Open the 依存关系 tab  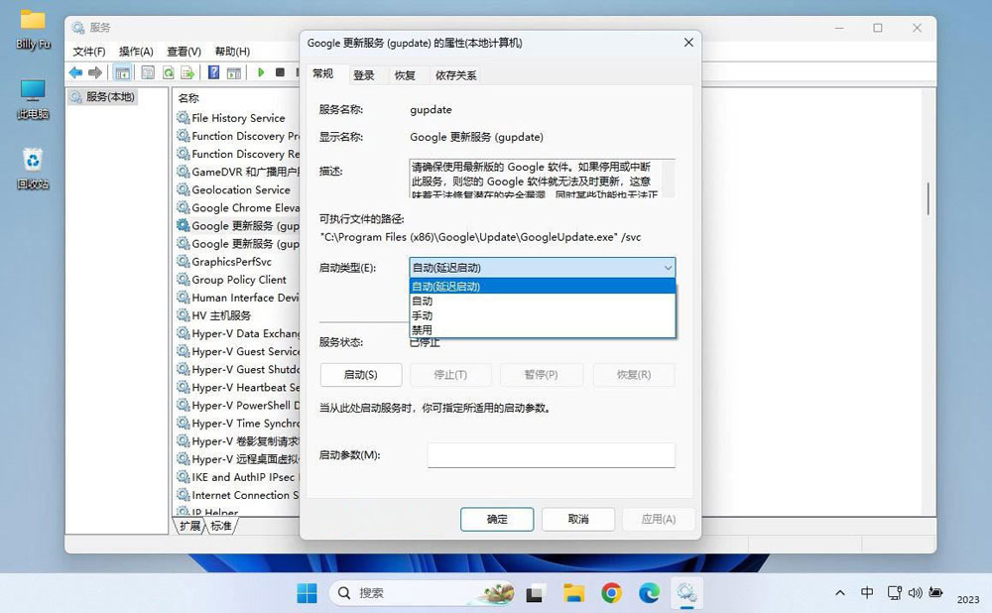[455, 75]
